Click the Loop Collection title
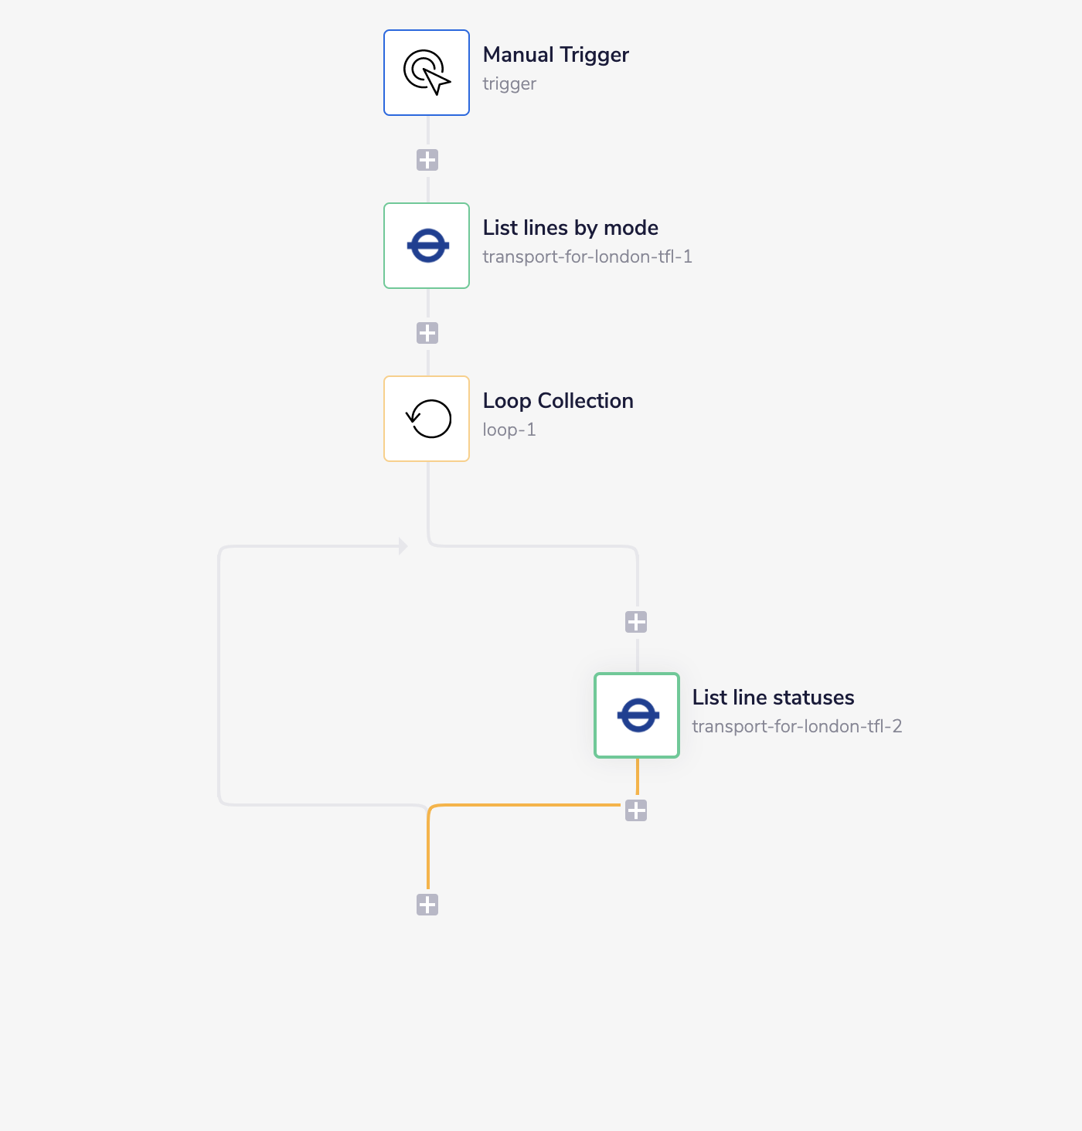Image resolution: width=1082 pixels, height=1131 pixels. pyautogui.click(x=558, y=400)
